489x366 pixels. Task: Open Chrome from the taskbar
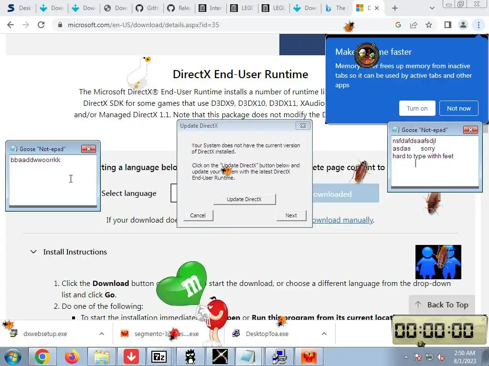click(x=42, y=356)
